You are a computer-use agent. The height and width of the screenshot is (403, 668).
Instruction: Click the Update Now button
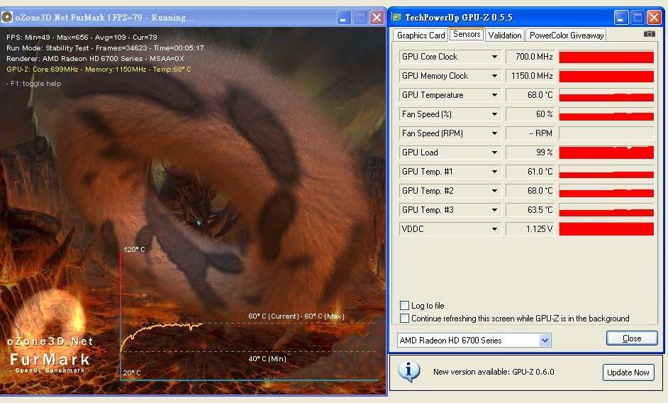coord(628,372)
